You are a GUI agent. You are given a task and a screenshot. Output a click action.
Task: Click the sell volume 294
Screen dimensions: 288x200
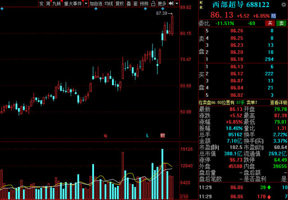(x=269, y=59)
